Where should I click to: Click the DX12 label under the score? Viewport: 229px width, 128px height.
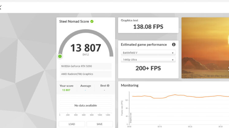86,55
